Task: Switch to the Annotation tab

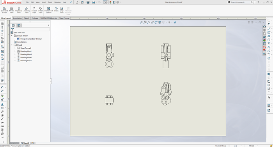Action: point(17,18)
